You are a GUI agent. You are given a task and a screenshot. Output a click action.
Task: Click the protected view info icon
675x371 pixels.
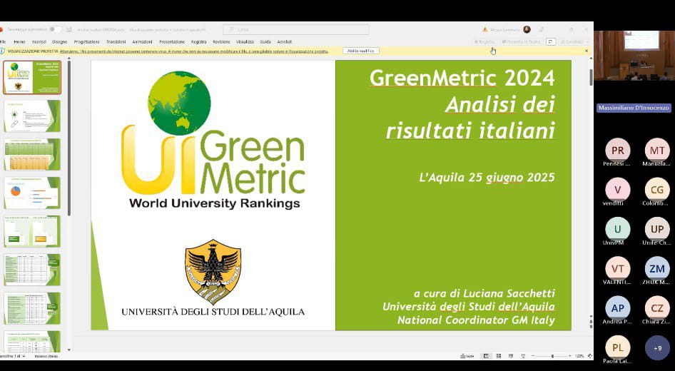pyautogui.click(x=3, y=51)
